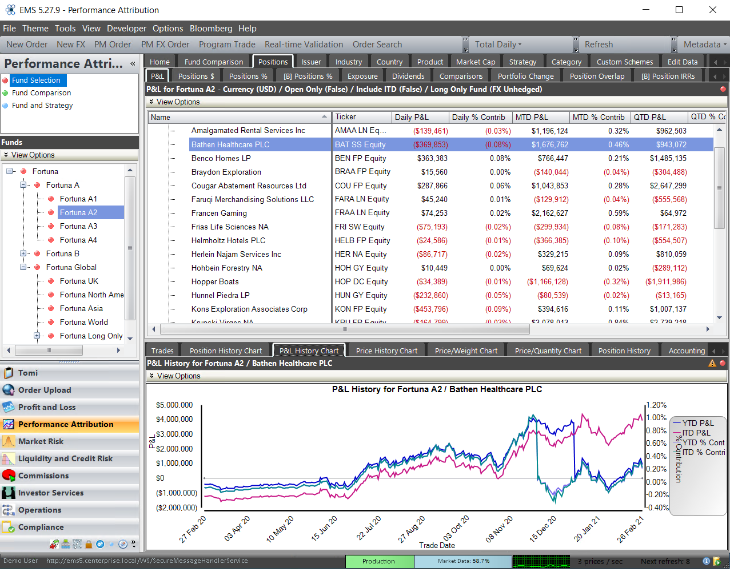Click the Refresh button
This screenshot has height=584, width=730.
coord(599,45)
